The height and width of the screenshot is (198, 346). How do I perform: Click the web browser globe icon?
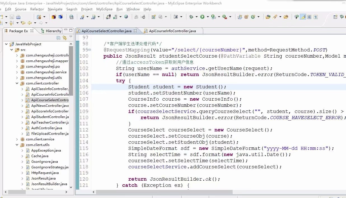[126, 17]
